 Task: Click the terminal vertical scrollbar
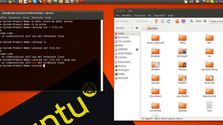[102, 55]
